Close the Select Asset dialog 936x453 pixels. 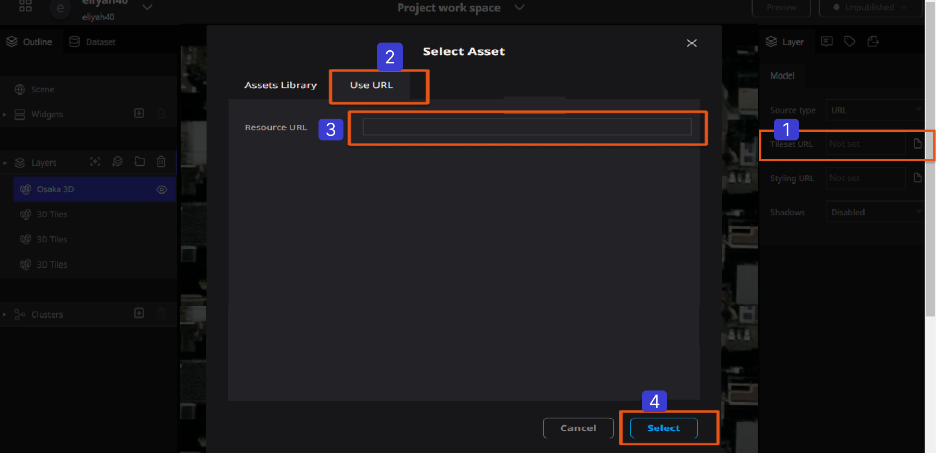click(x=691, y=43)
